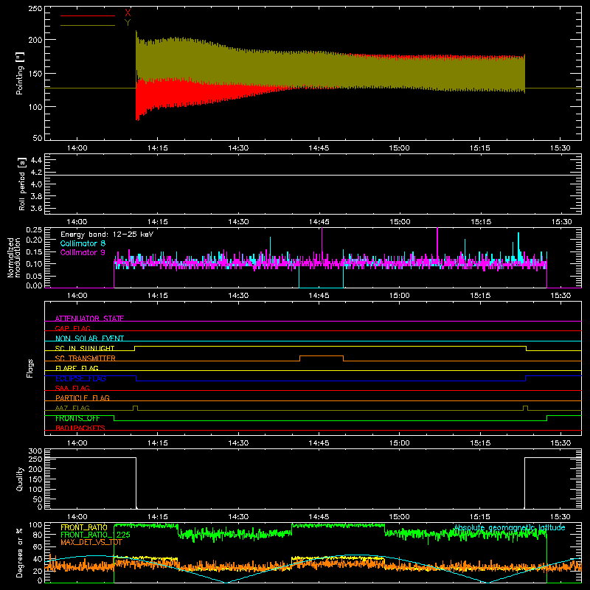Click the 14:30 time label below Pointing plot
The height and width of the screenshot is (590, 590).
(x=238, y=148)
